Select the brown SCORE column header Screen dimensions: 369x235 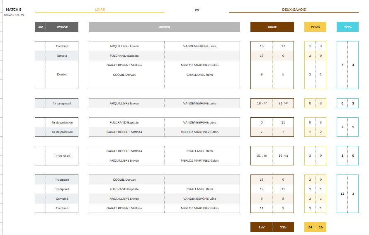click(272, 27)
